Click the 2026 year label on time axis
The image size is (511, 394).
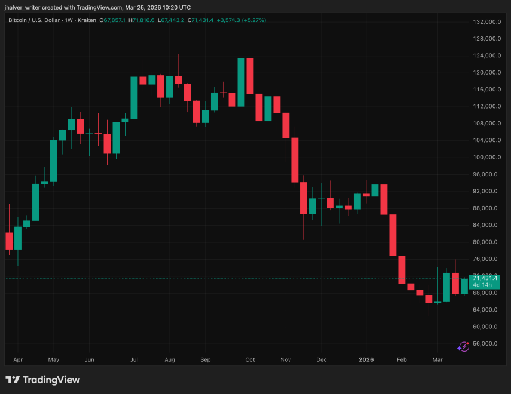(x=366, y=360)
